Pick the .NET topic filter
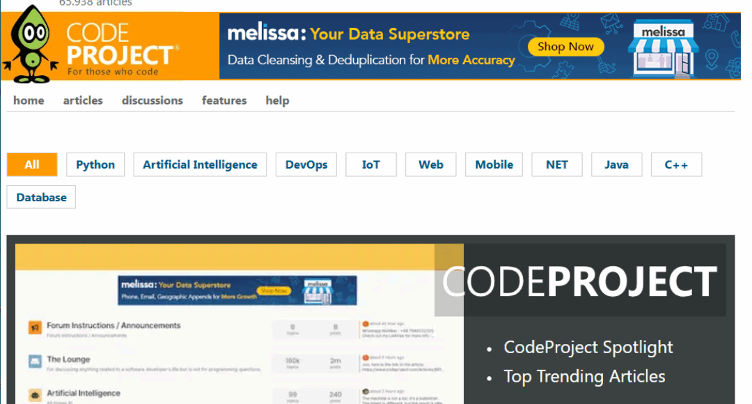The image size is (752, 404). (x=557, y=165)
